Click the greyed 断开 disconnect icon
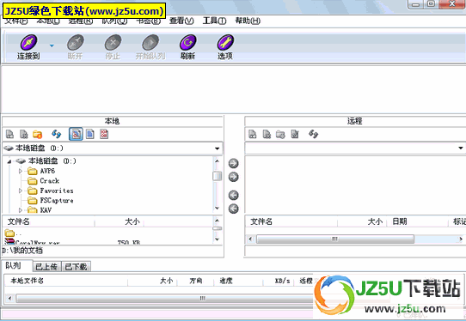The image size is (466, 321). point(75,42)
